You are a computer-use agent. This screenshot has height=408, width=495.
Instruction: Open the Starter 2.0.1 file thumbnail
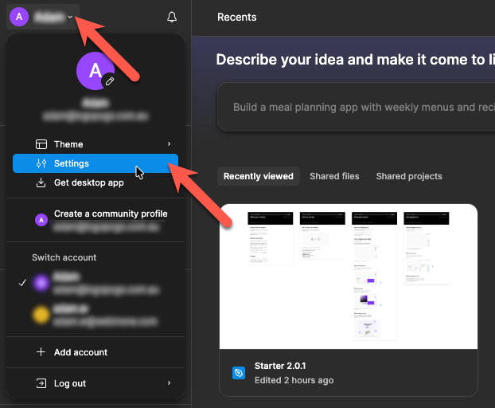(349, 277)
